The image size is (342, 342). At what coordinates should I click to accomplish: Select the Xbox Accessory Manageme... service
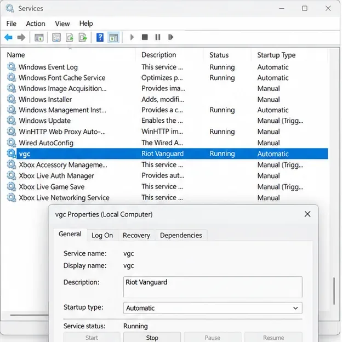(x=63, y=165)
